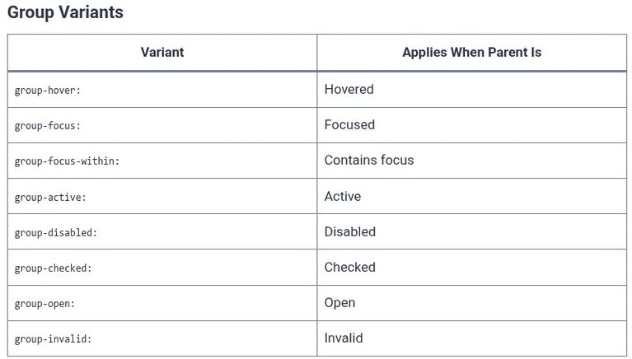This screenshot has height=359, width=632.
Task: Select the Variant column header
Action: pos(162,53)
